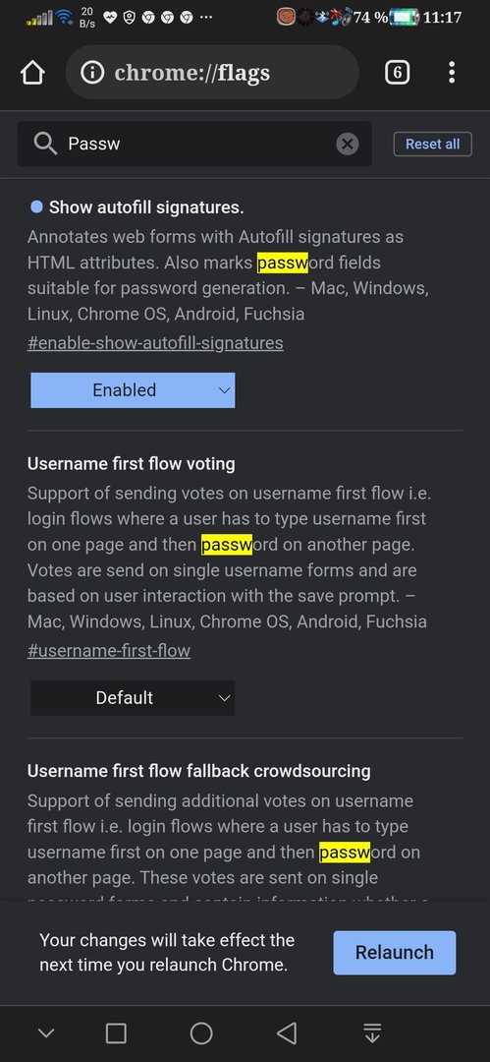This screenshot has width=490, height=1062.
Task: Relaunch Chrome to apply changes
Action: tap(395, 952)
